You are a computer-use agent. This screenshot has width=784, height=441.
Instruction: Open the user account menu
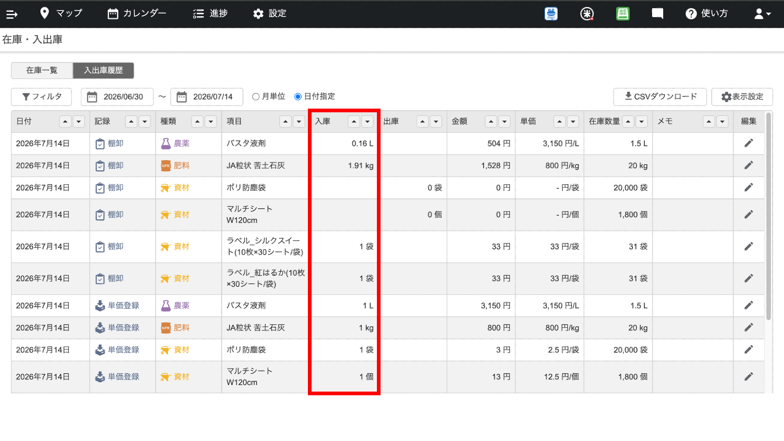(762, 14)
